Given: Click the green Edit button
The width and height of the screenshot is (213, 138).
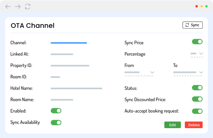Looking at the screenshot, I should click(x=172, y=125).
